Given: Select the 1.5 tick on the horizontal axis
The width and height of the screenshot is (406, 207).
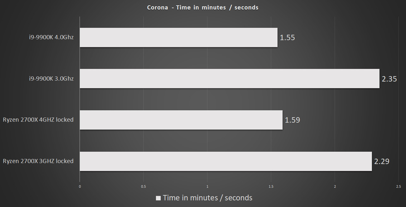Looking at the screenshot, I should click(271, 186).
